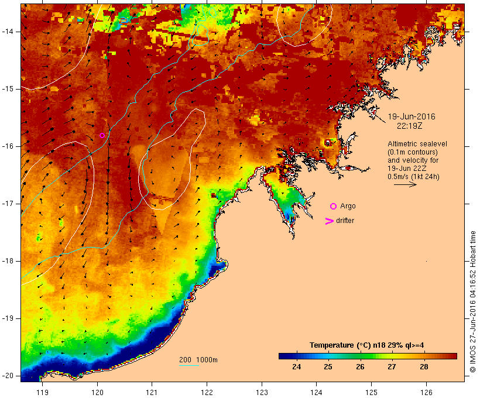Click the longitude label 121

pos(152,393)
